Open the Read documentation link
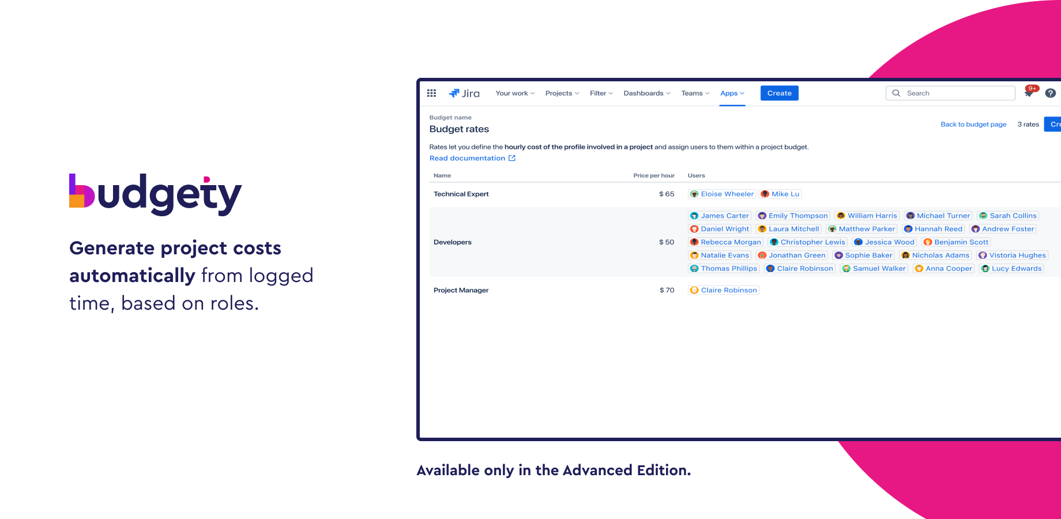 click(467, 158)
